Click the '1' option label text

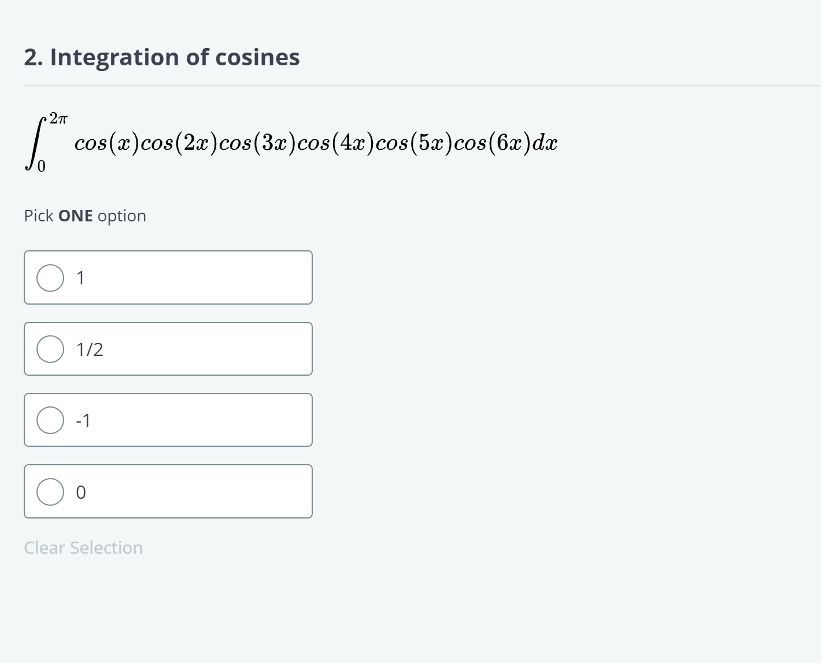click(x=81, y=278)
